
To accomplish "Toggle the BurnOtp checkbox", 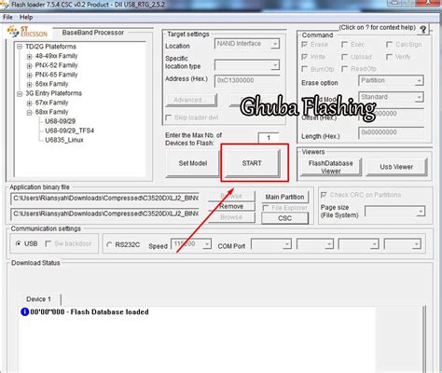I will (x=305, y=69).
